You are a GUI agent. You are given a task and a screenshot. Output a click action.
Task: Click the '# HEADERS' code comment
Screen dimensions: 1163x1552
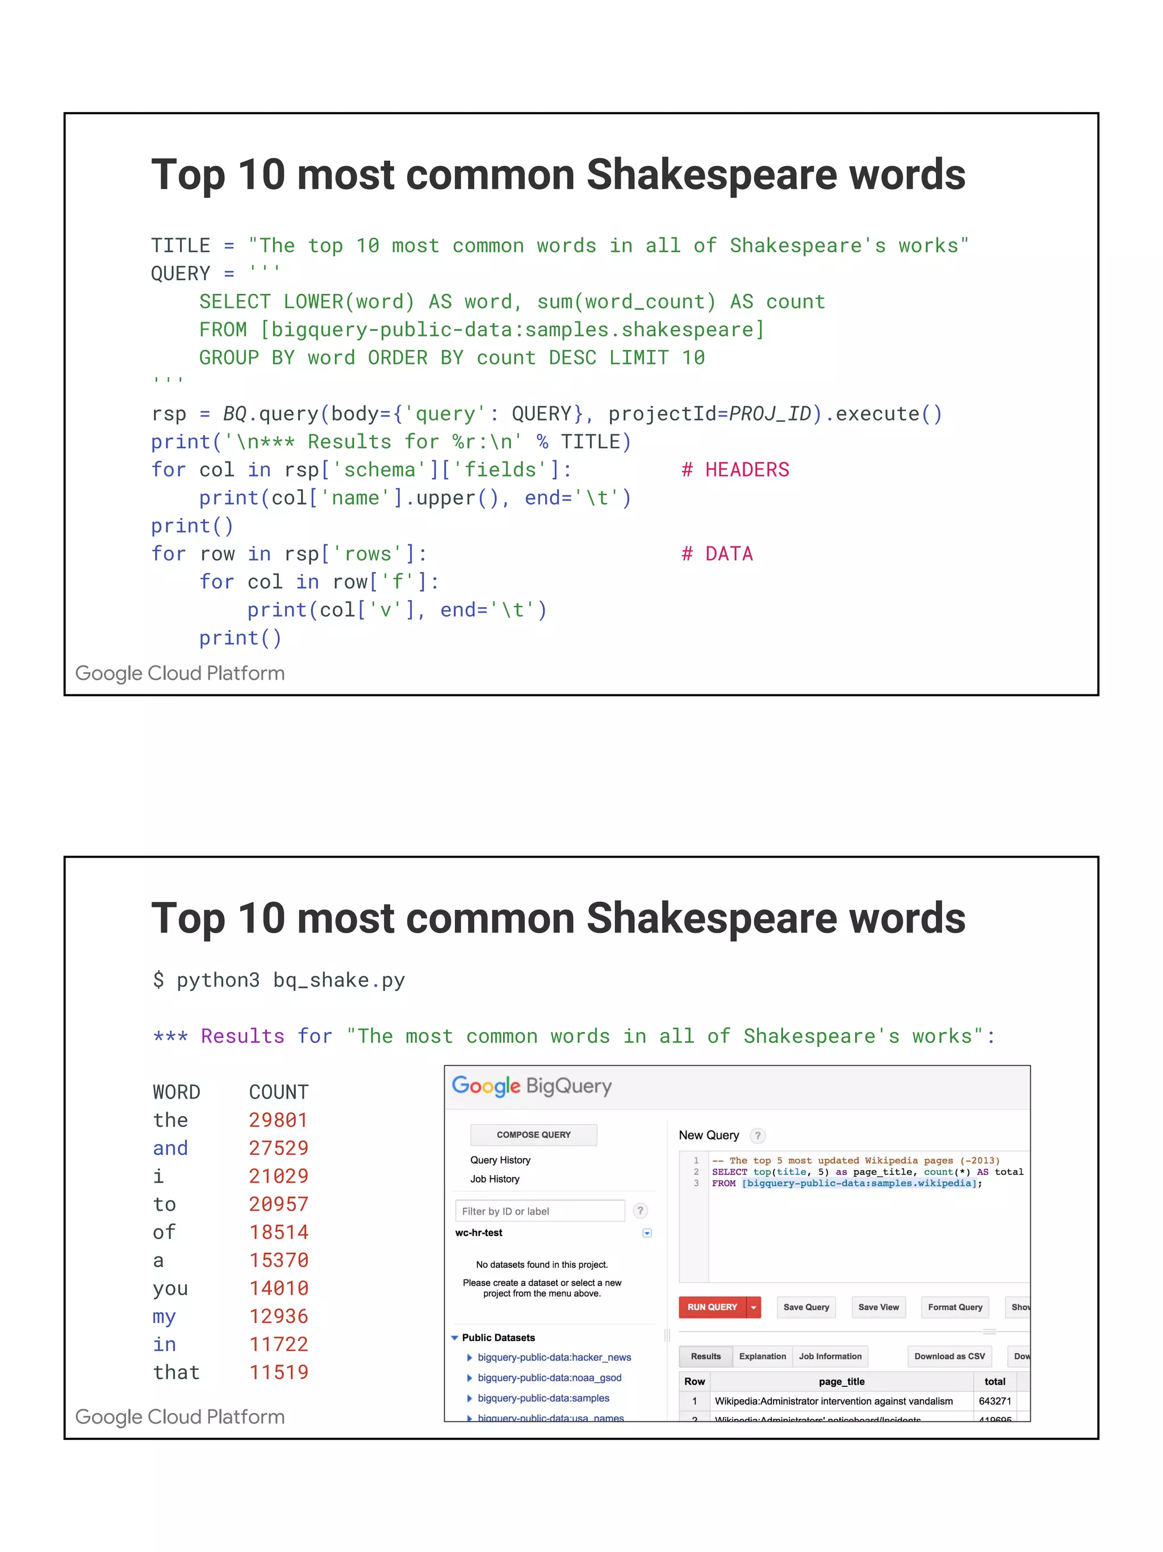point(735,470)
